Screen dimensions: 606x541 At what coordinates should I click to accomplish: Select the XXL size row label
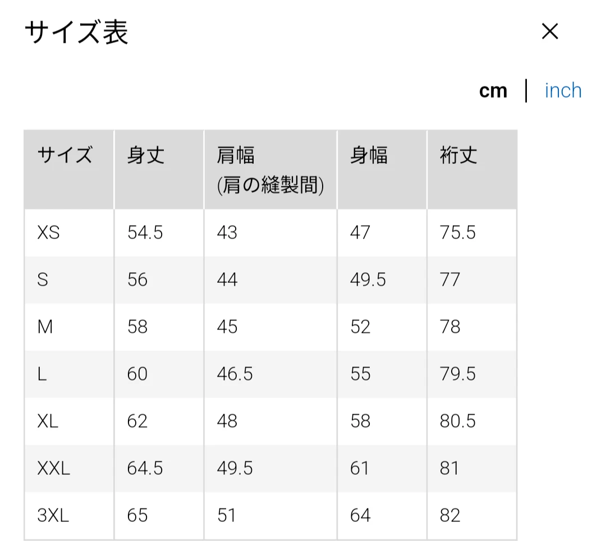click(x=53, y=469)
